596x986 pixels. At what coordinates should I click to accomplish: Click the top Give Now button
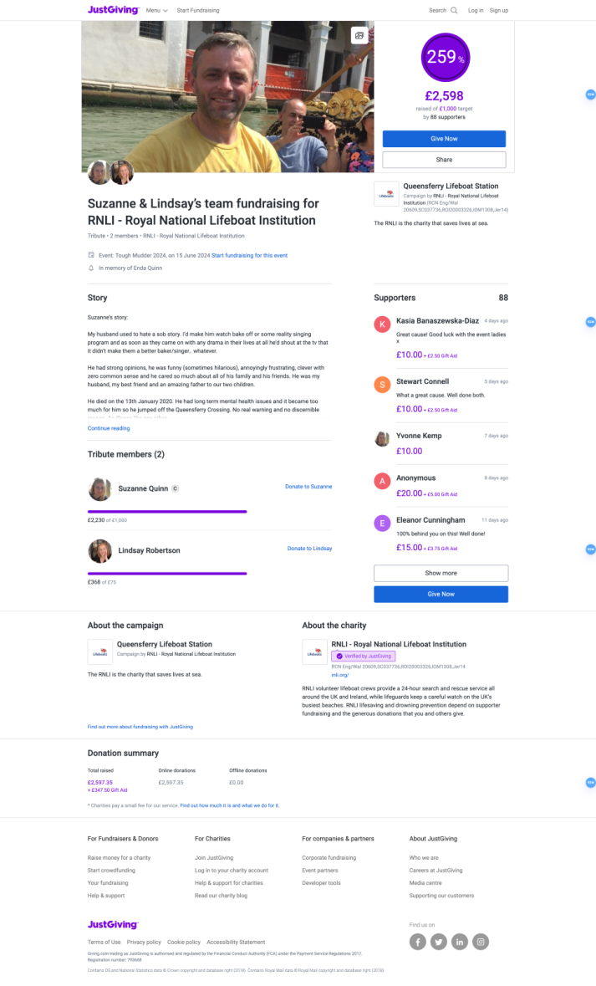(444, 139)
